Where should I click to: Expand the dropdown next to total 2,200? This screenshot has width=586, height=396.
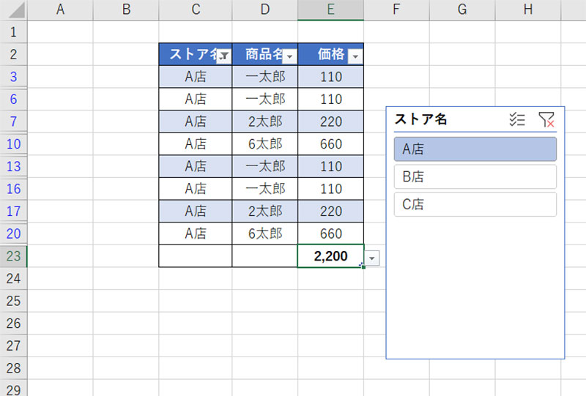374,258
